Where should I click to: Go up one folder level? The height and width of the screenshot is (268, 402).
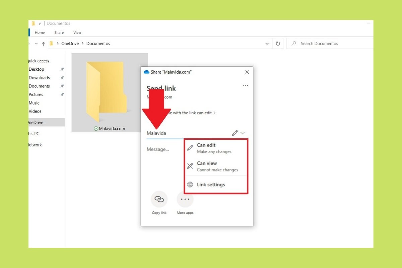(x=43, y=44)
